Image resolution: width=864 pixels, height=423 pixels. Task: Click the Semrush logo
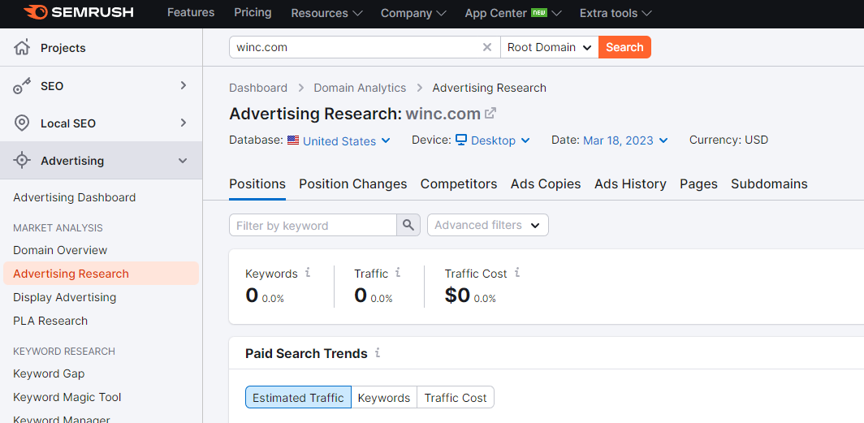tap(78, 11)
